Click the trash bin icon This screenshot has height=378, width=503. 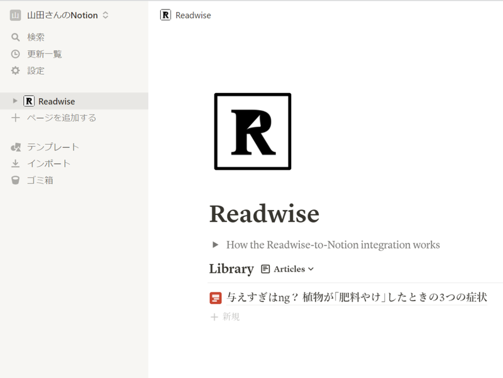[x=15, y=181]
